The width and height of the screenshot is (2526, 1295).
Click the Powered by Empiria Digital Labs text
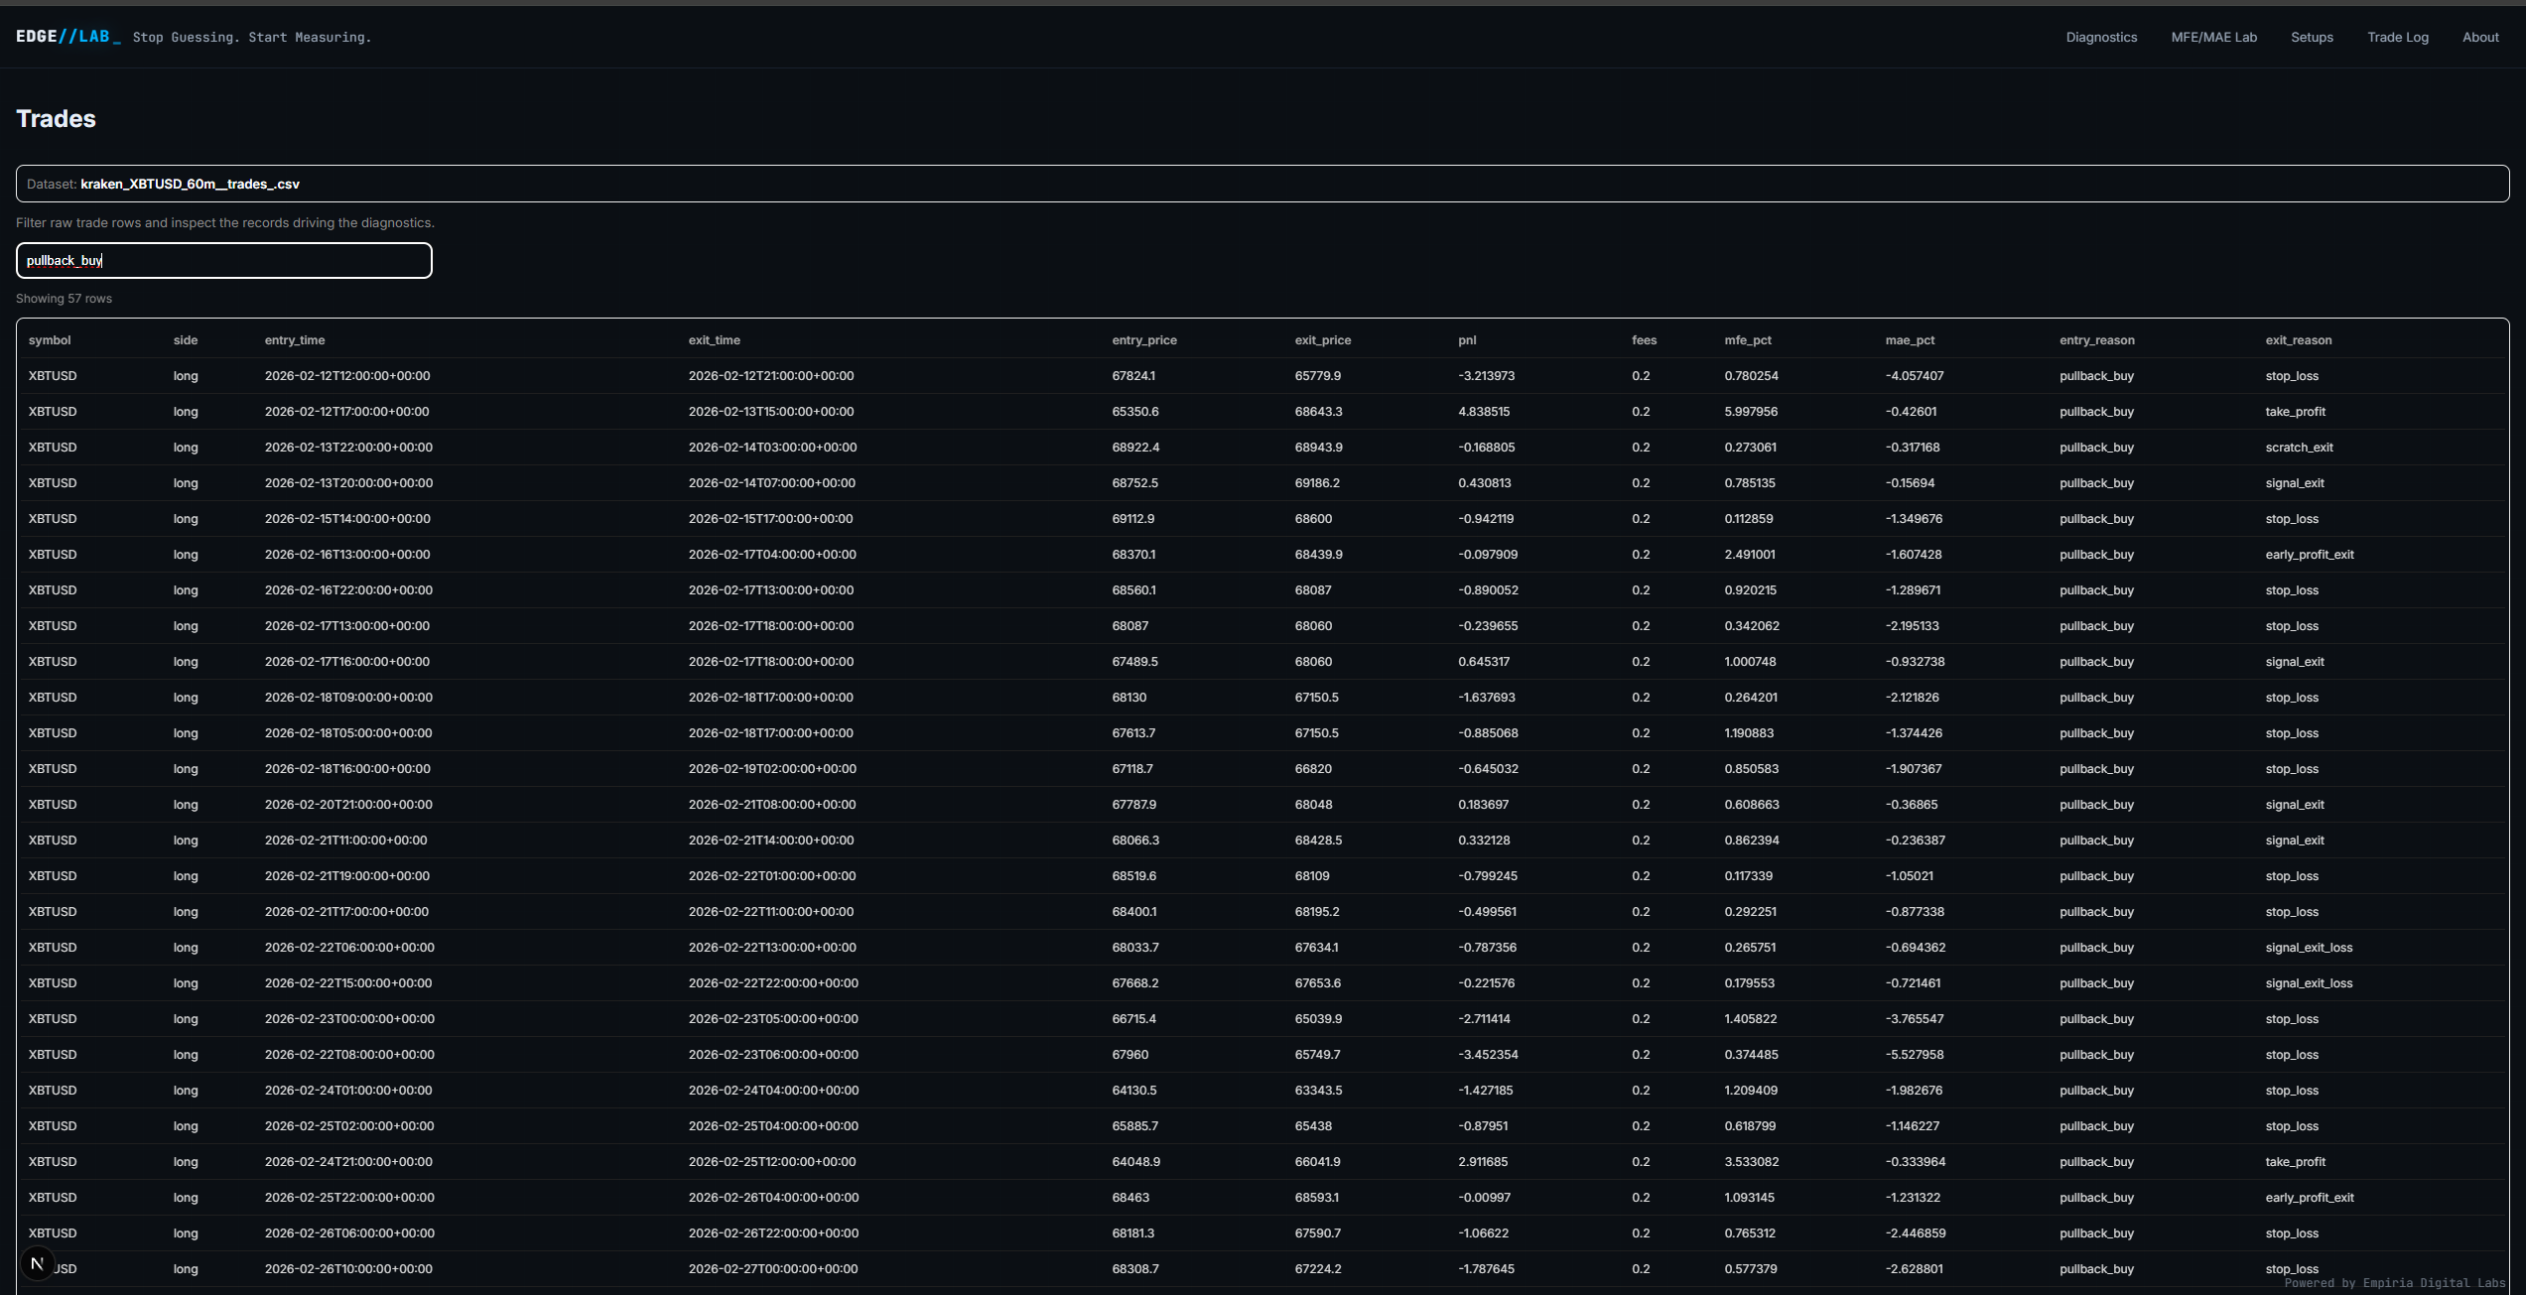(x=2394, y=1283)
